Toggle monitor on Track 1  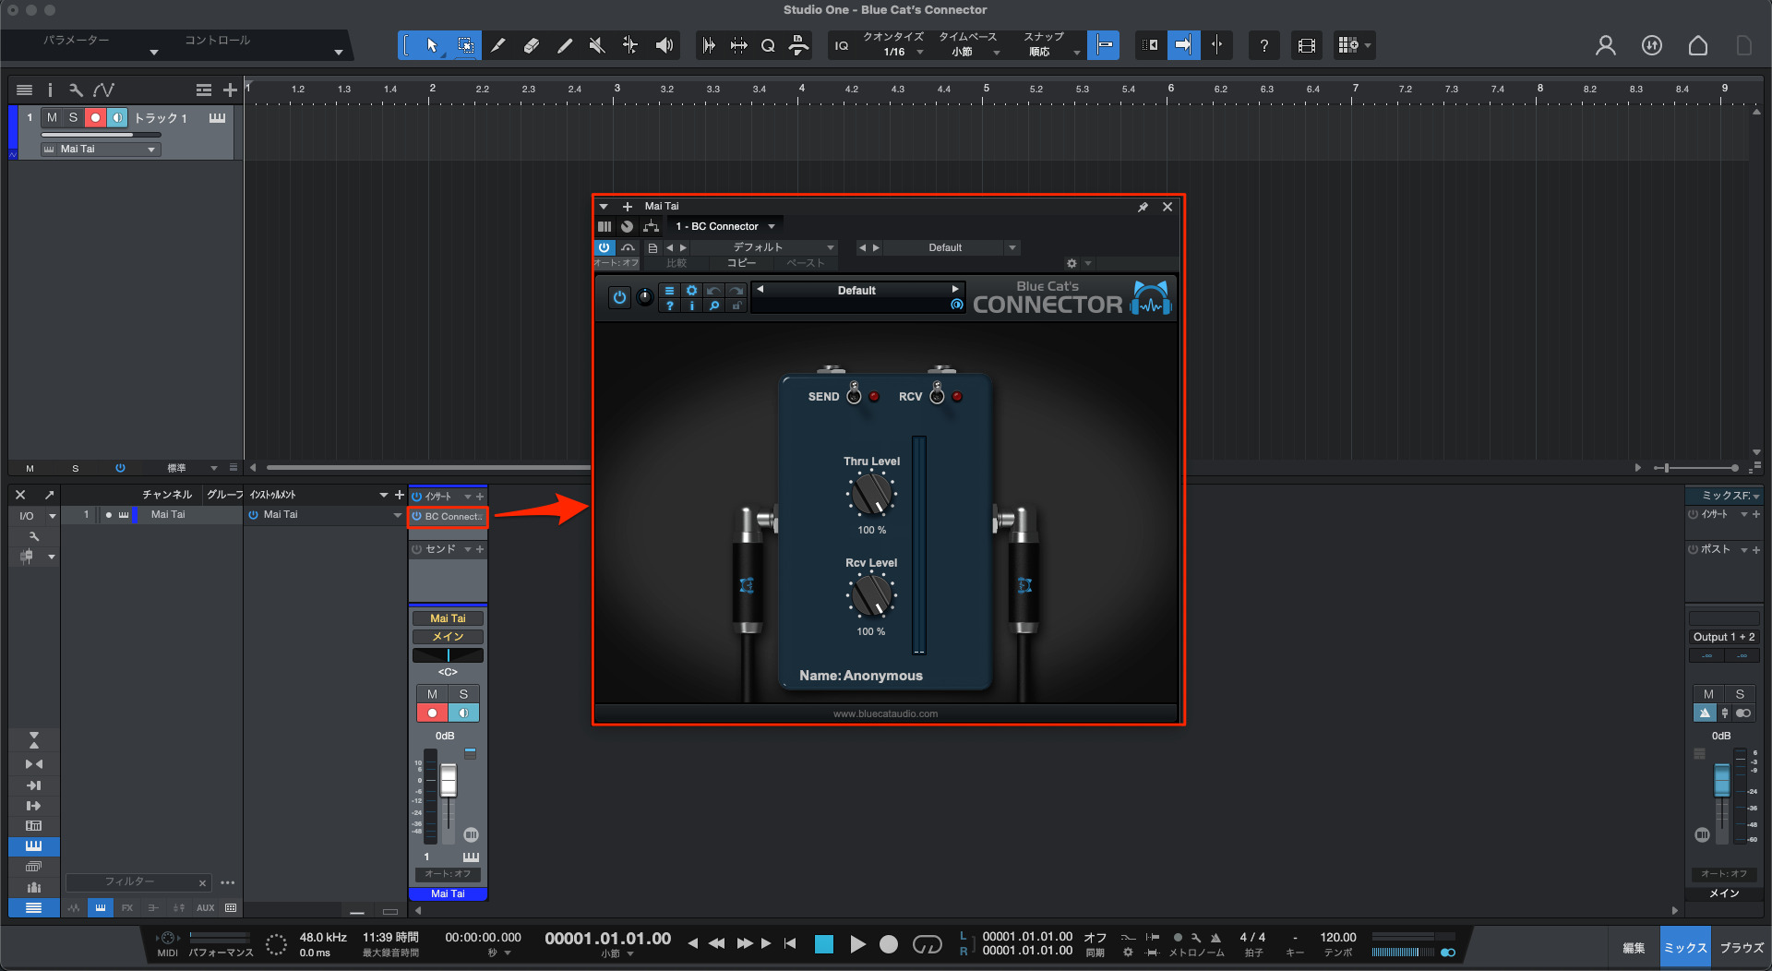coord(117,117)
